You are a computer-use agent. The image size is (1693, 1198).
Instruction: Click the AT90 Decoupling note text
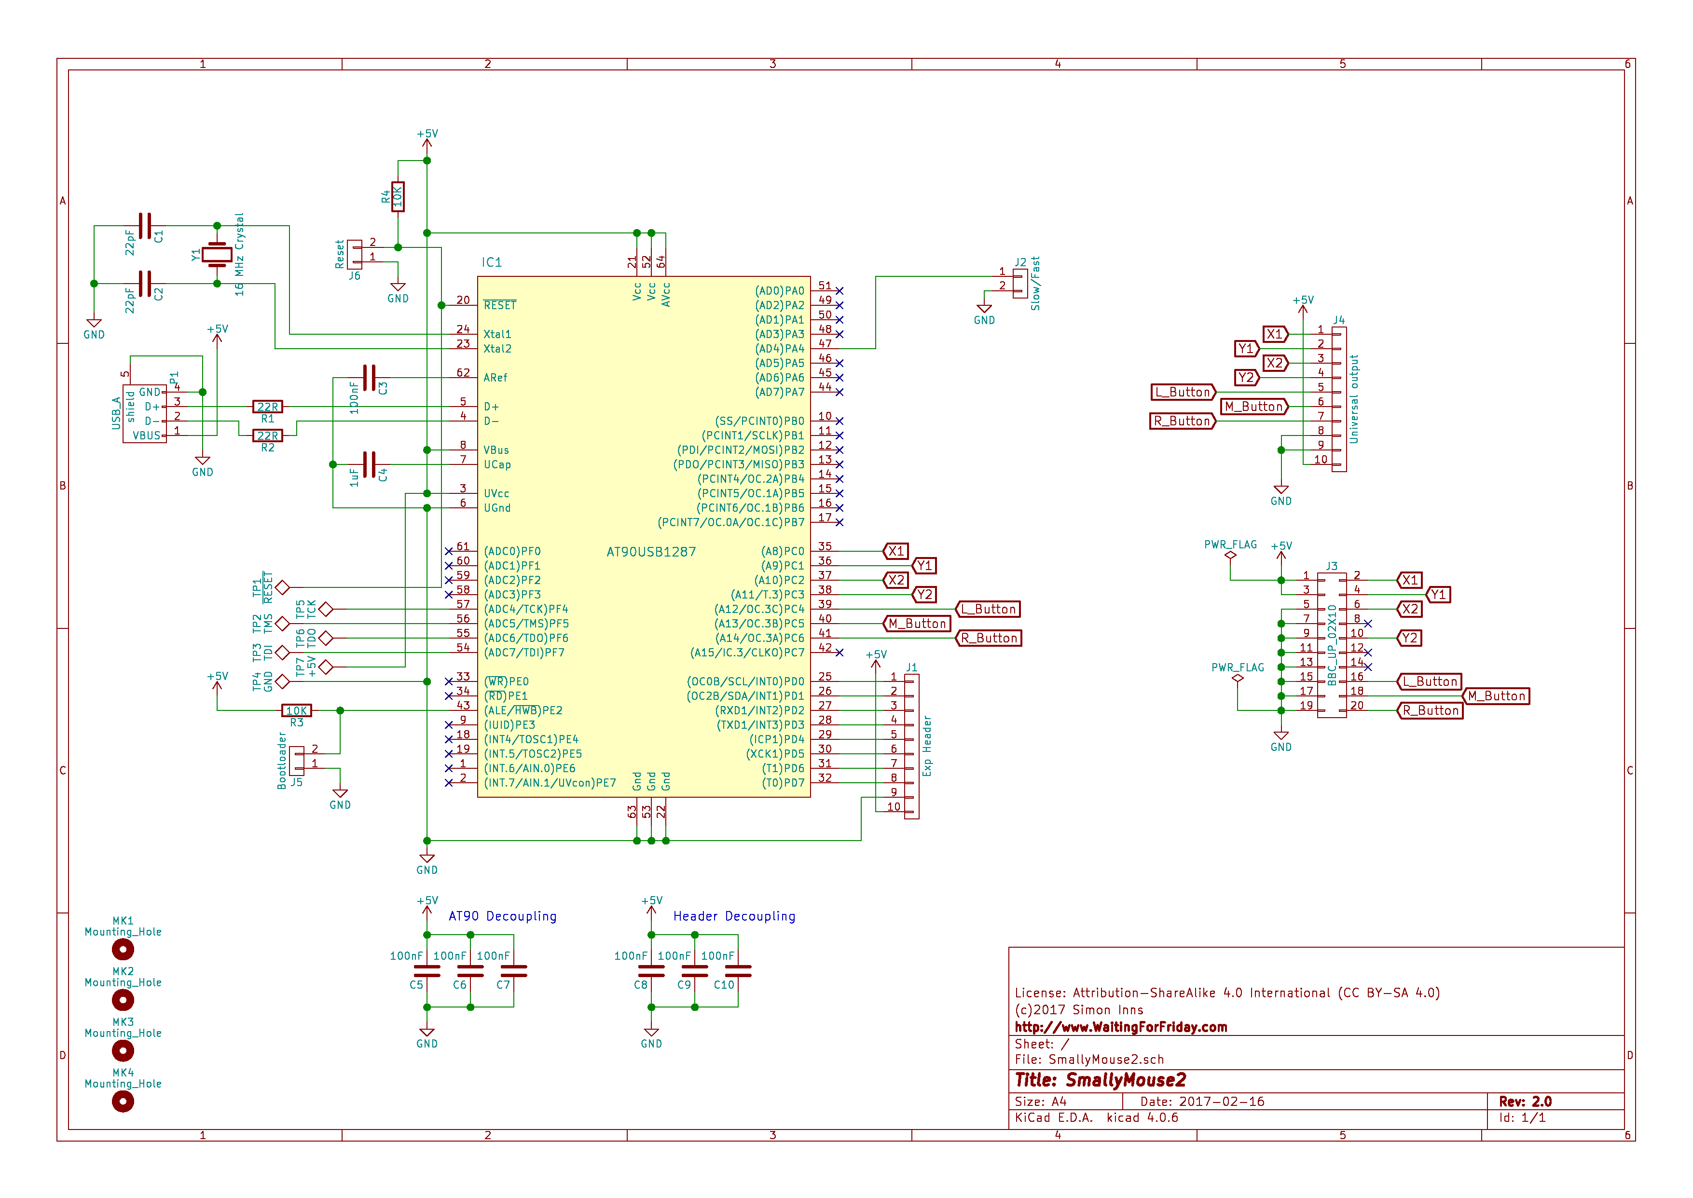503,916
